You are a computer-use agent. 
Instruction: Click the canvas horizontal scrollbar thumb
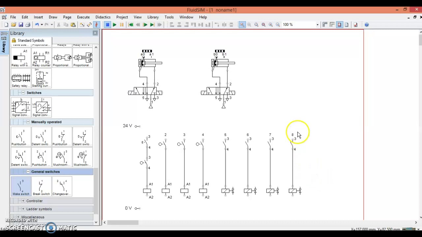[x=123, y=223]
